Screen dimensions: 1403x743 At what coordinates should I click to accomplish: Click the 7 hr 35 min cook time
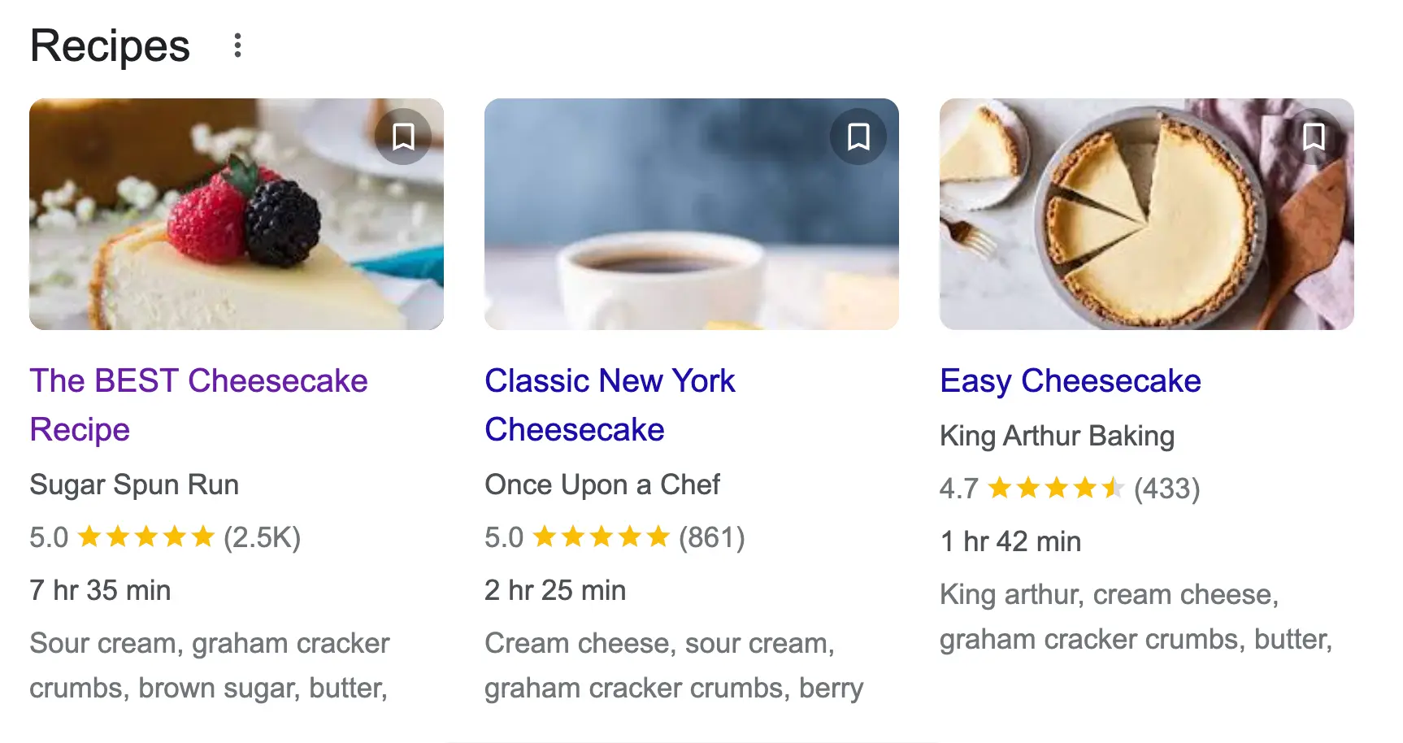[x=100, y=590]
